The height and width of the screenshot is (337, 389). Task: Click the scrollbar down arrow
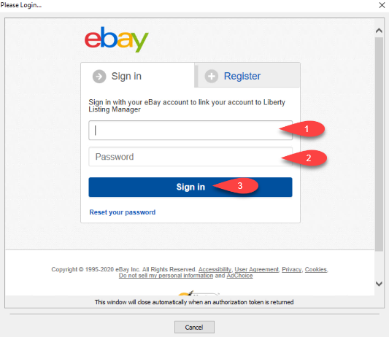[x=379, y=284]
